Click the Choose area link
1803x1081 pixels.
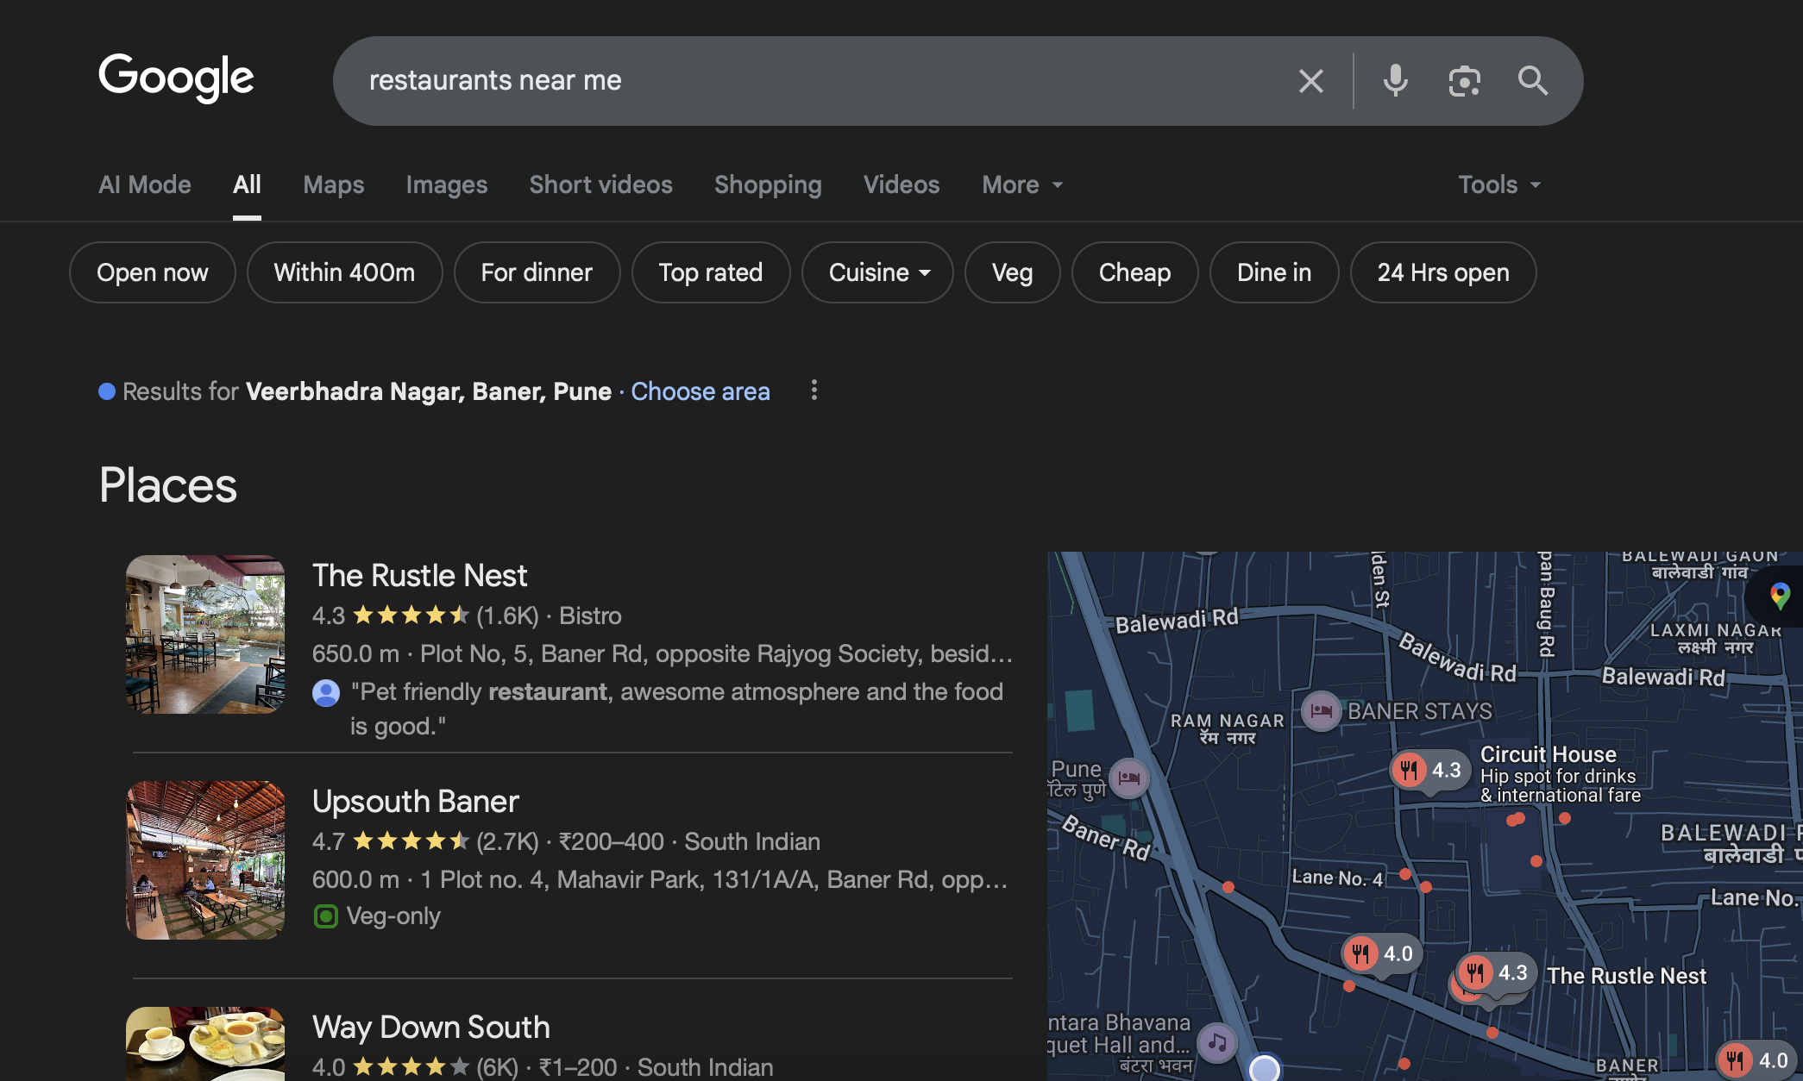[700, 391]
